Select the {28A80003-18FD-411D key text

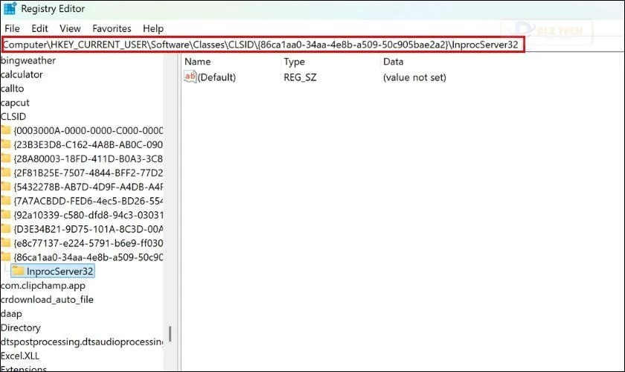(x=88, y=158)
